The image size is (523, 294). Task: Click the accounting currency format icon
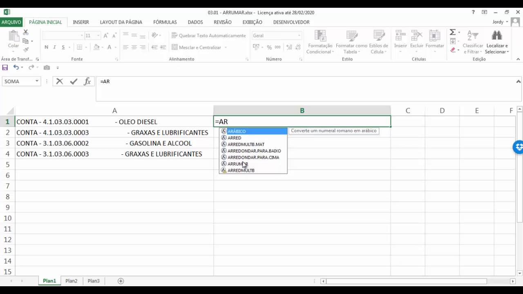click(x=256, y=47)
